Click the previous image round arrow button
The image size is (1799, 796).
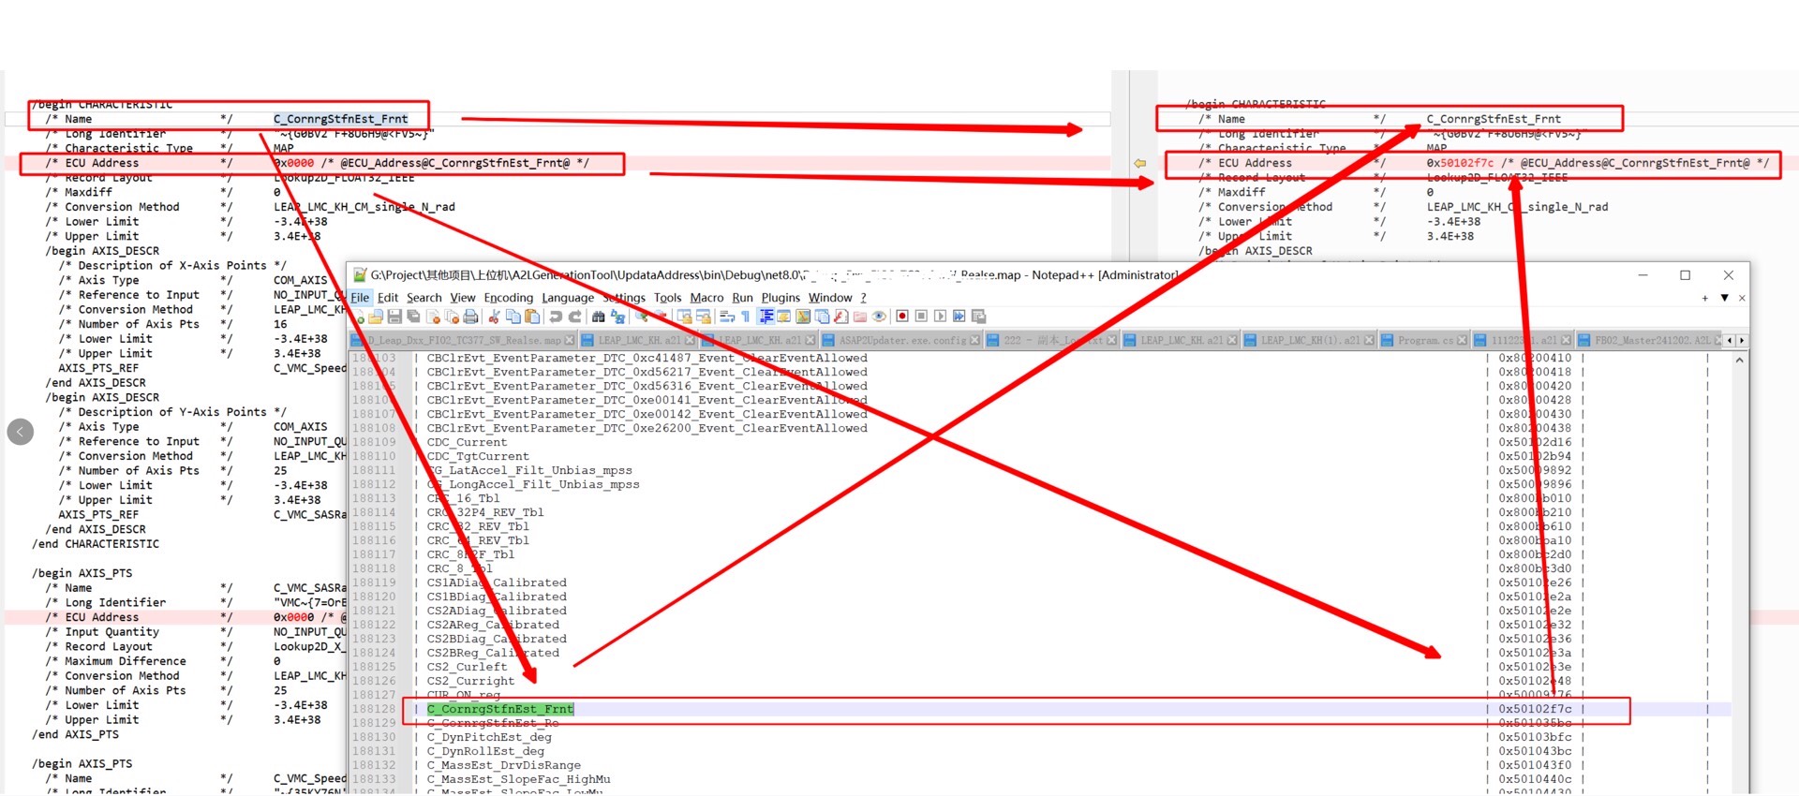coord(21,432)
